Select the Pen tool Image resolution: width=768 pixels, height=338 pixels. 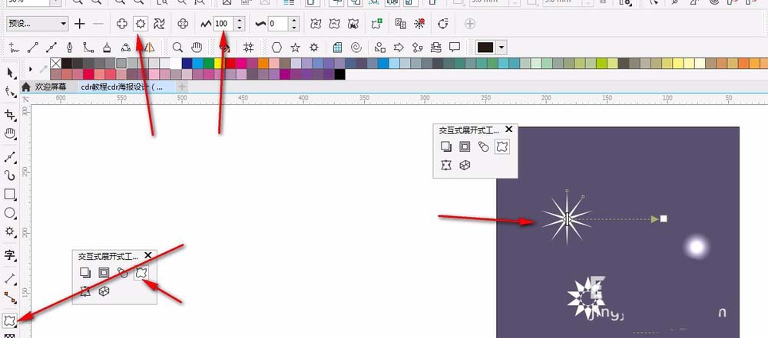pyautogui.click(x=70, y=48)
